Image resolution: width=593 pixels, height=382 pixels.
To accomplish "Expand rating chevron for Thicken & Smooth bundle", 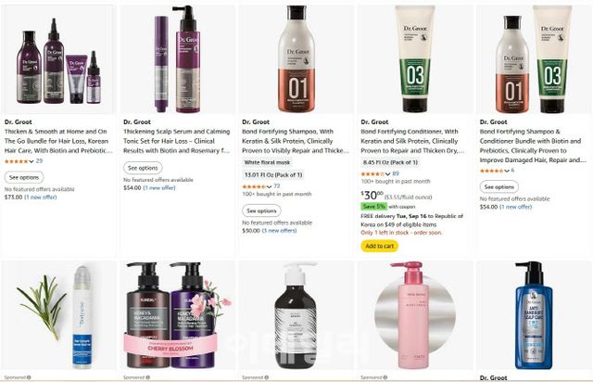I will 32,161.
